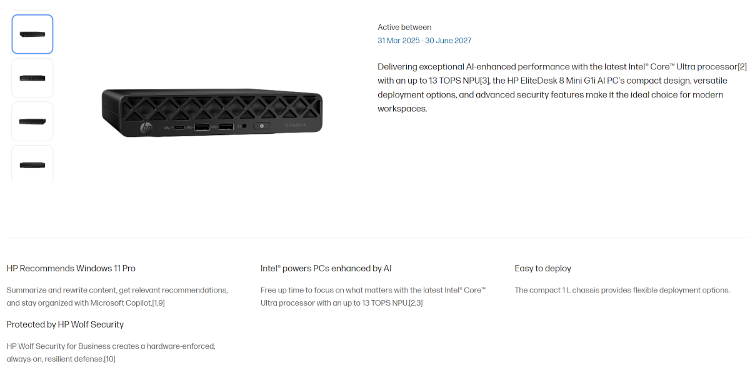The height and width of the screenshot is (370, 750).
Task: Click the 31 Mar 2025 - 30 June 2027 date link
Action: tap(424, 41)
